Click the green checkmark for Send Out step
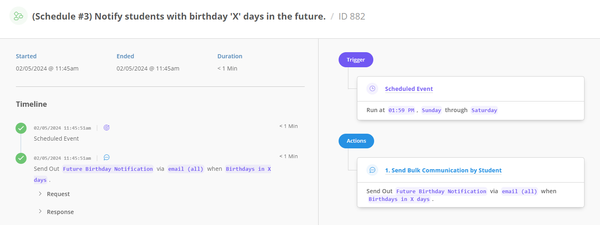600x225 pixels. pos(21,158)
